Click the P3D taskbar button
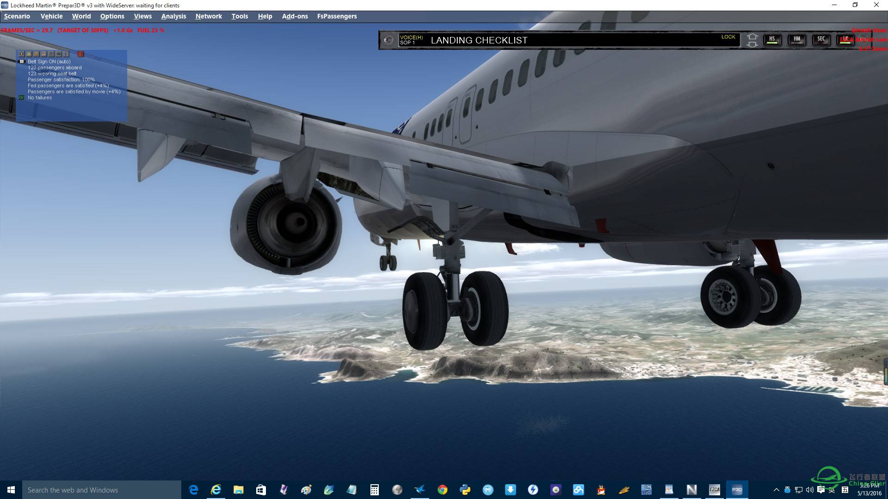888x499 pixels. click(737, 490)
